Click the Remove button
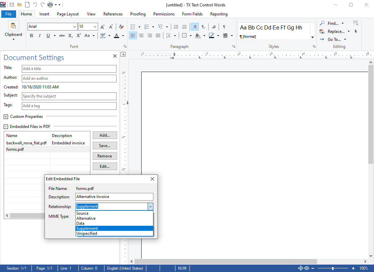The width and height of the screenshot is (374, 272). (x=105, y=156)
